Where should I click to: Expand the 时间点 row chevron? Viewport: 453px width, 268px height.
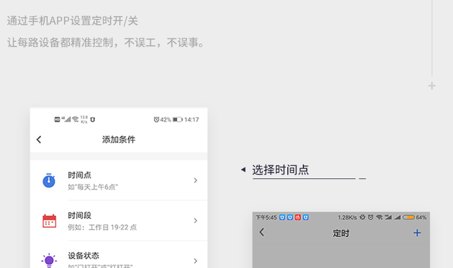click(195, 180)
